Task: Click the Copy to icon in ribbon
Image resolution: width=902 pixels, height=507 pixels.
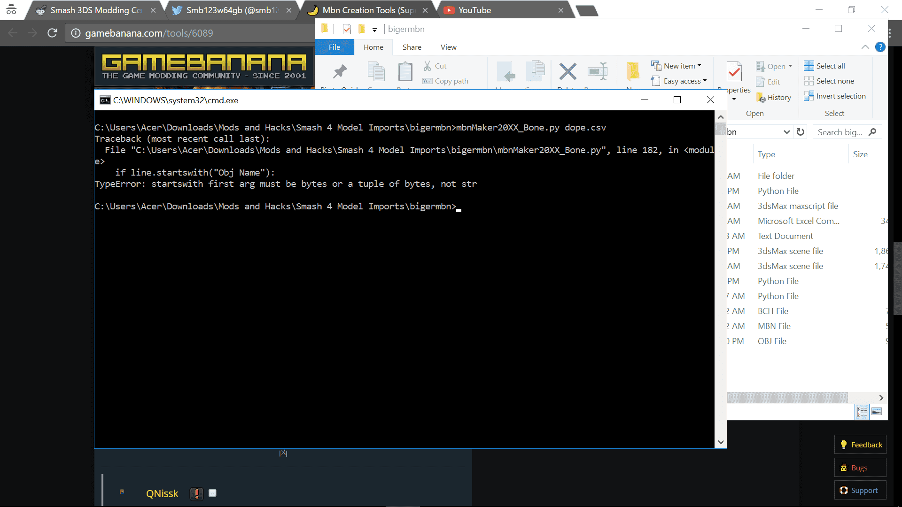Action: click(535, 72)
